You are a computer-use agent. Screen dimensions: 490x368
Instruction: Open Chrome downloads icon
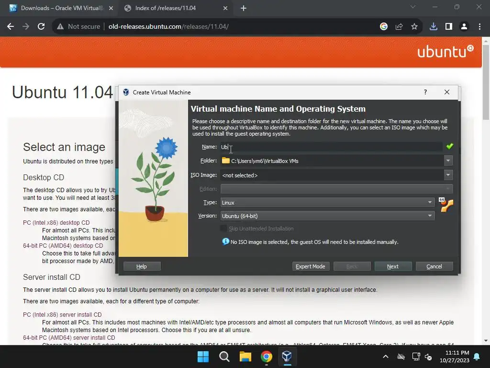click(x=434, y=27)
